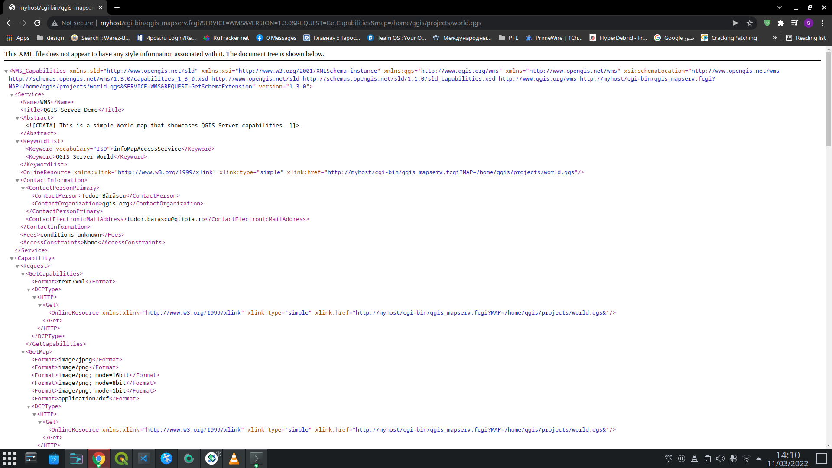This screenshot has height=468, width=832.
Task: Open VLC media player from the taskbar
Action: pyautogui.click(x=234, y=458)
